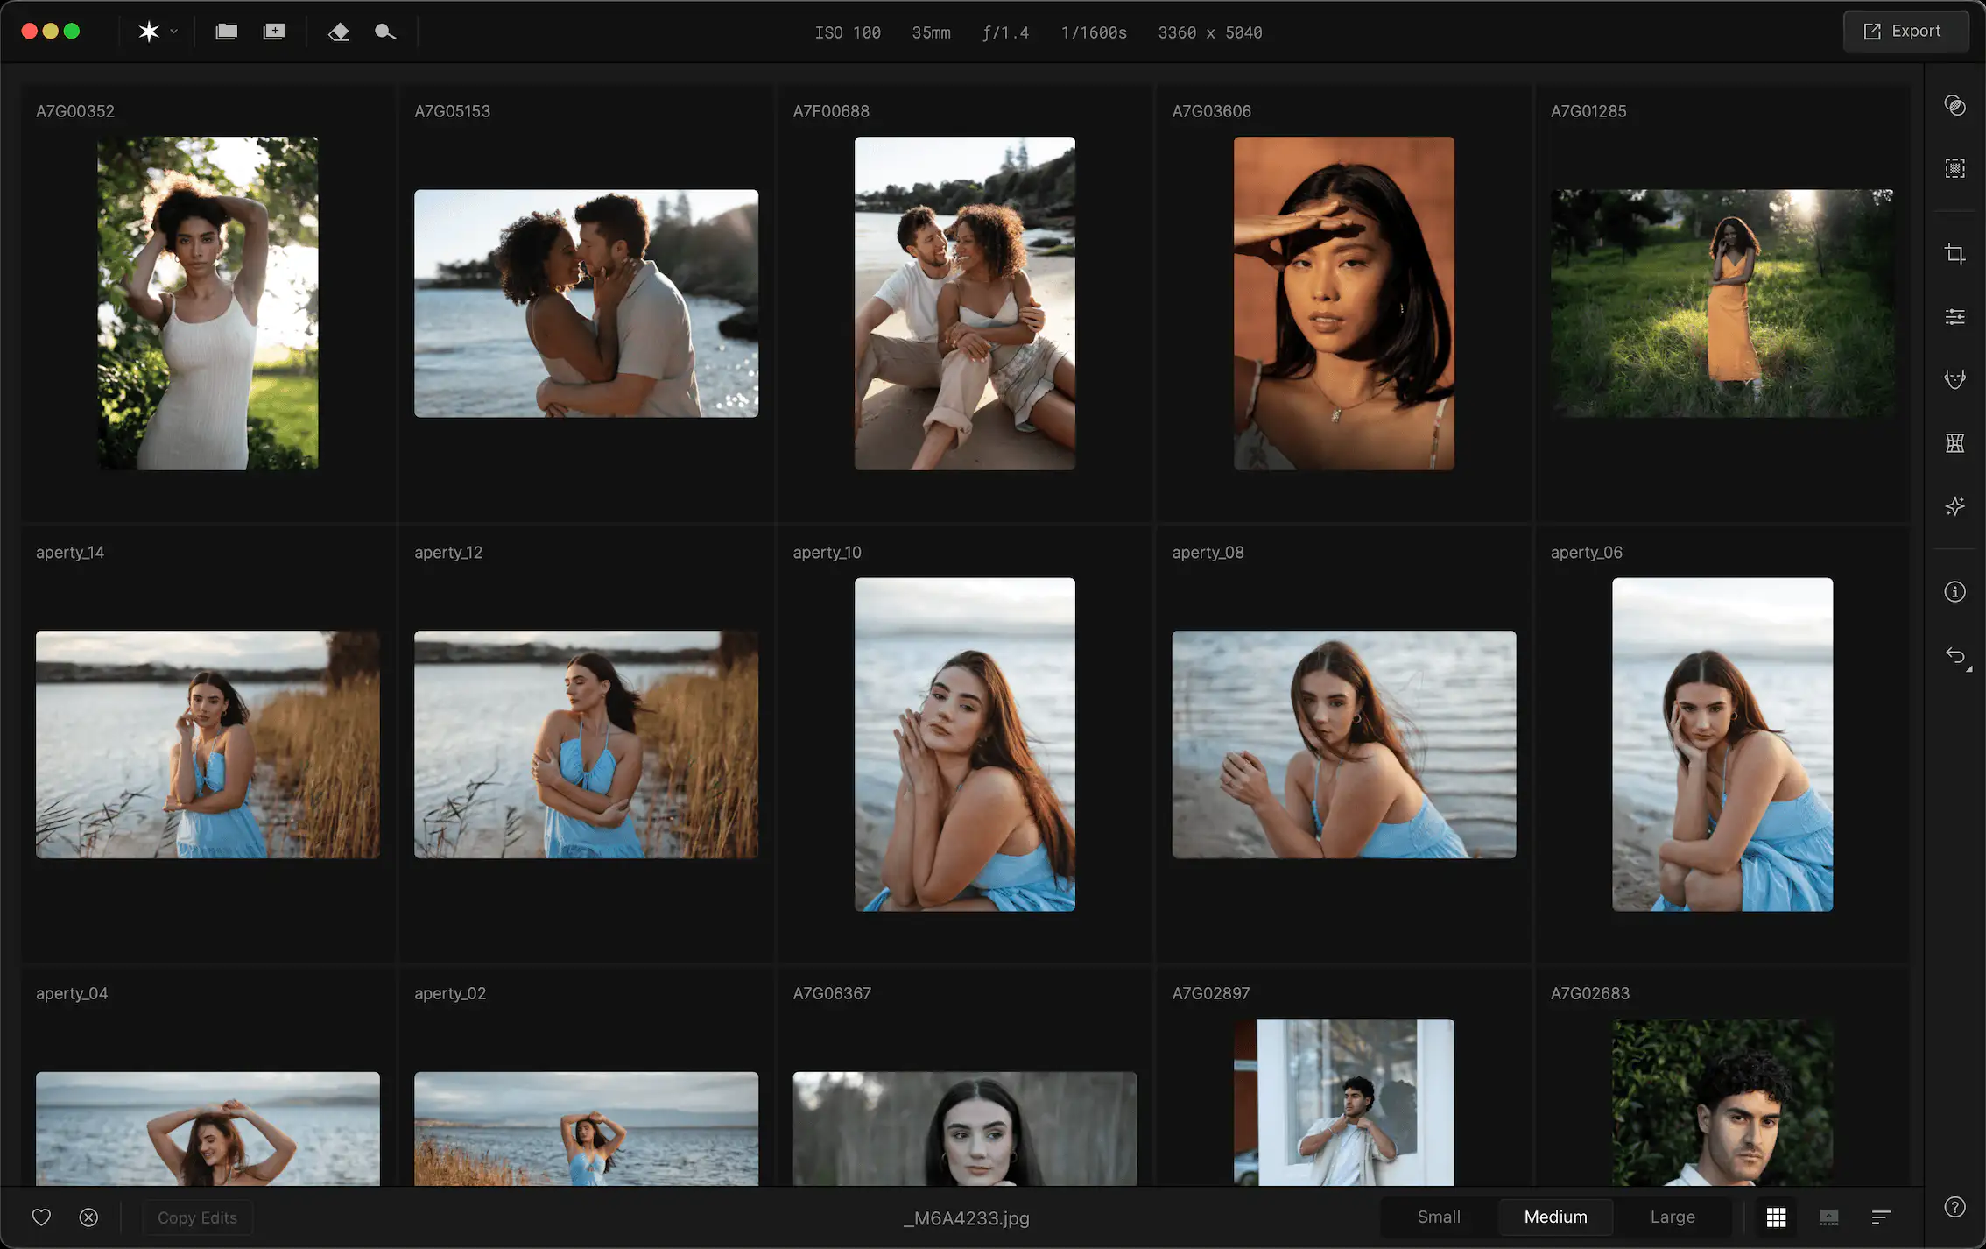Click the info panel icon

[x=1954, y=592]
